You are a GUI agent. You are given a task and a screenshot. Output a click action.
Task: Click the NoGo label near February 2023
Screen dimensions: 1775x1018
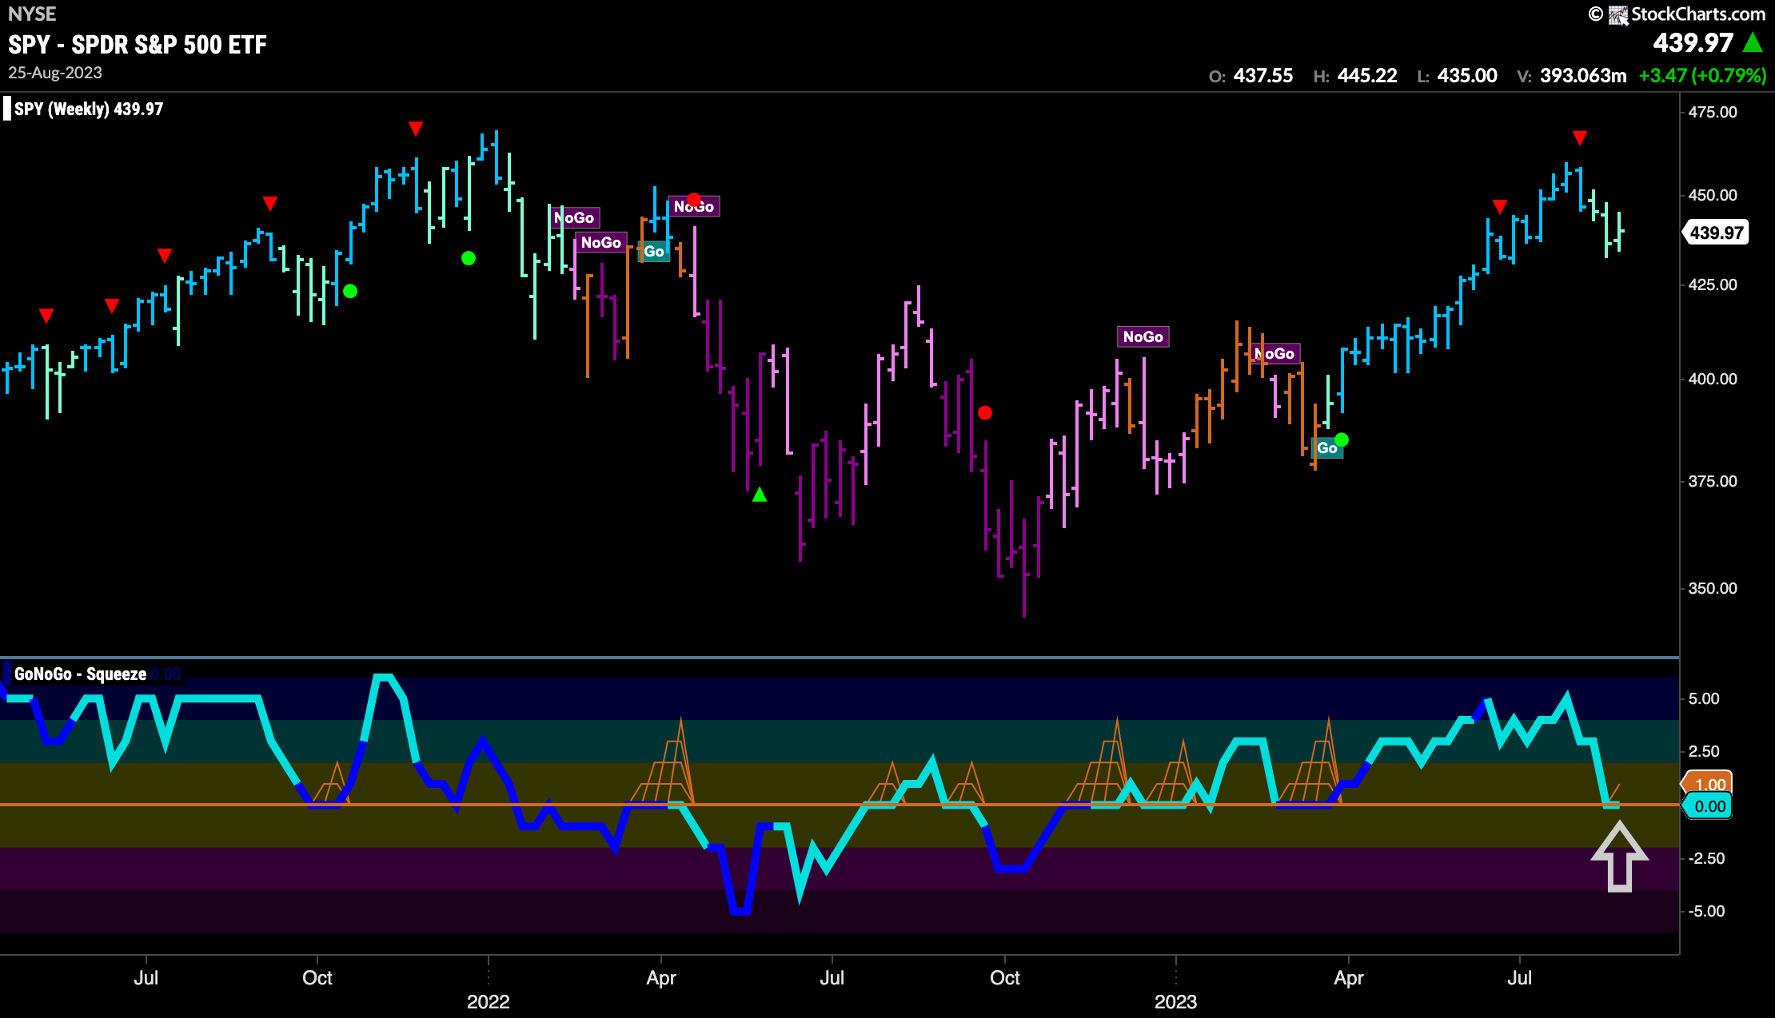pyautogui.click(x=1274, y=354)
